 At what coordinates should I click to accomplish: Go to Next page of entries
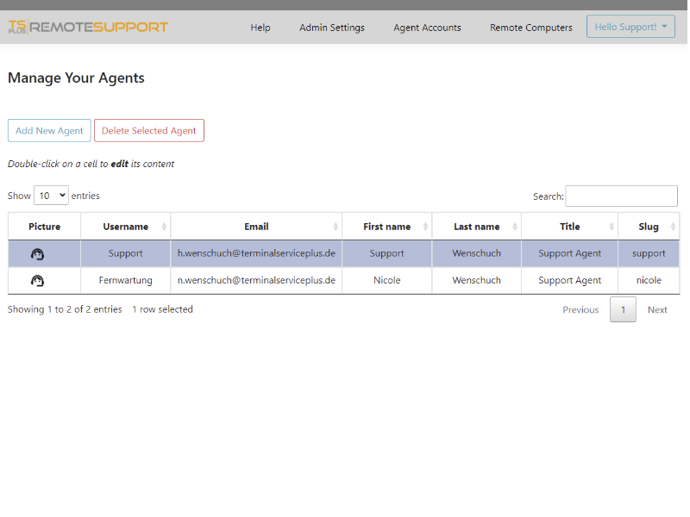pos(657,309)
